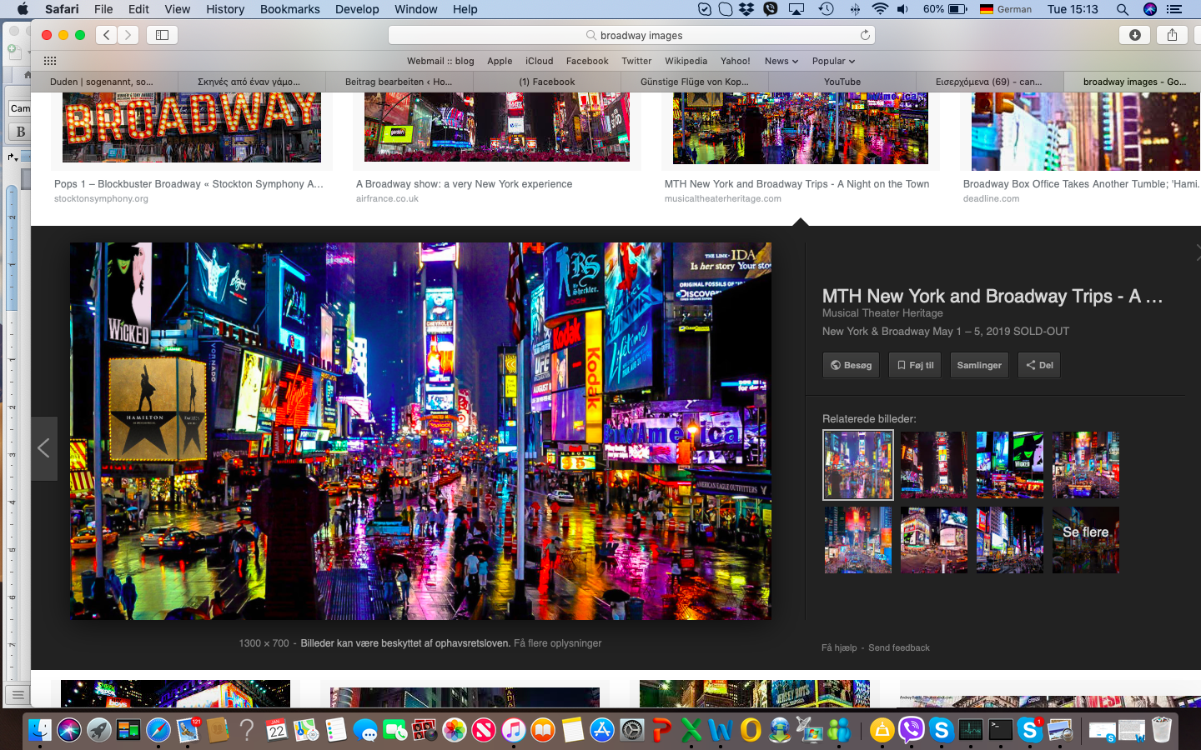This screenshot has height=750, width=1201.
Task: Open the Share sheet button in Safari
Action: pyautogui.click(x=1172, y=35)
